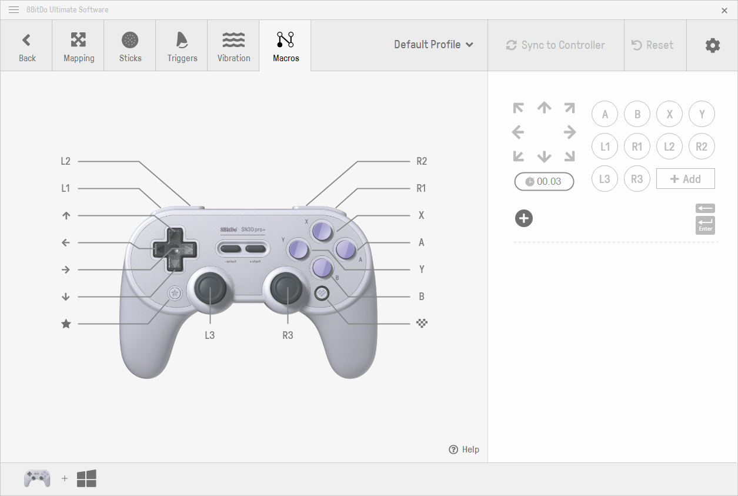
Task: Click the R2 label on the controller diagram
Action: [x=422, y=161]
